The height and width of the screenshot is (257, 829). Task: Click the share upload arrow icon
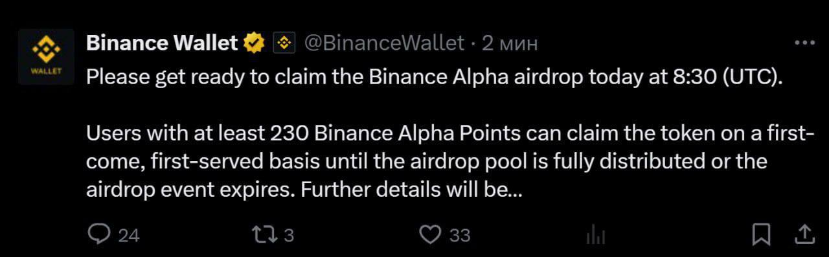coord(804,234)
